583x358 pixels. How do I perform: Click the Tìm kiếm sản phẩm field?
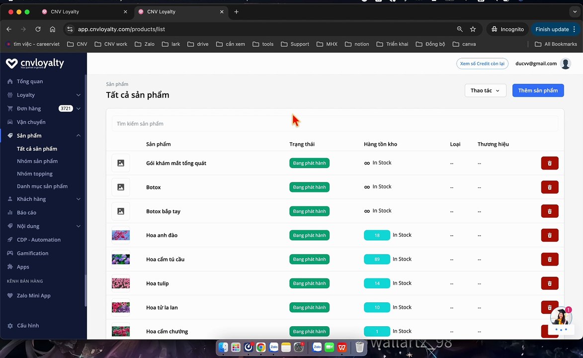[x=334, y=123]
